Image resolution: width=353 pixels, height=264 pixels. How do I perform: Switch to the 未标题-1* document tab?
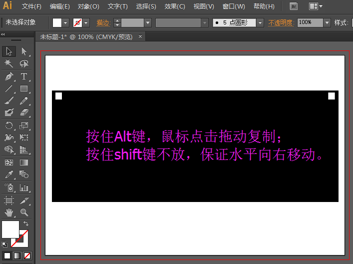click(x=86, y=36)
